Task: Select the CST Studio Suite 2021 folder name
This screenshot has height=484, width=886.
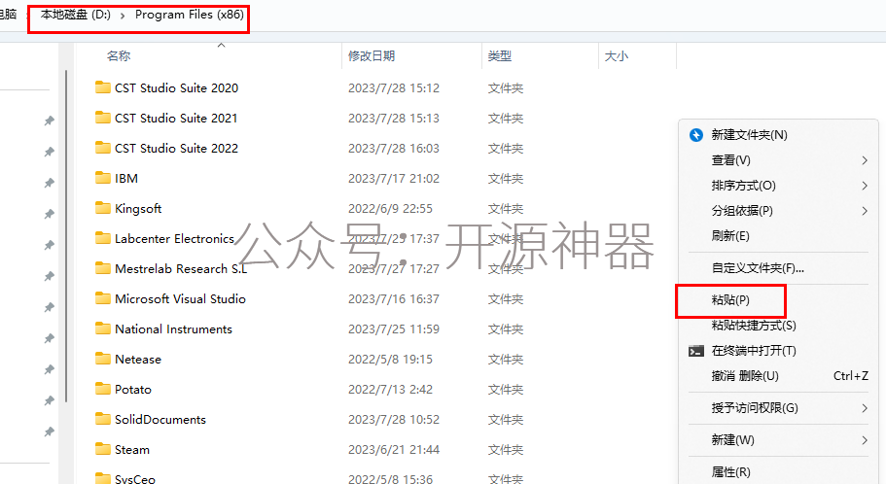Action: (x=176, y=118)
